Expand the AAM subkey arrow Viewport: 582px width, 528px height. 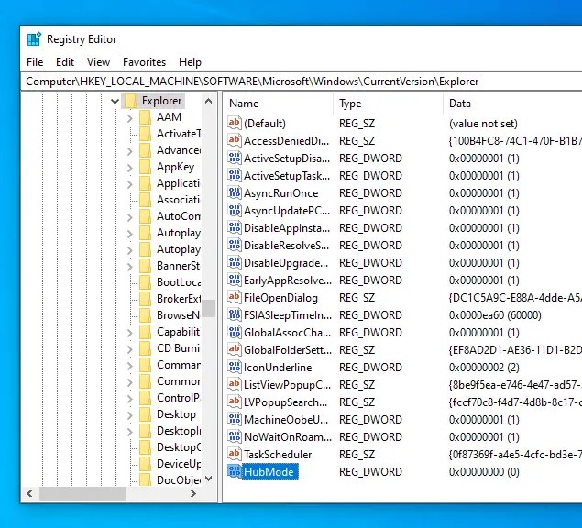click(129, 117)
